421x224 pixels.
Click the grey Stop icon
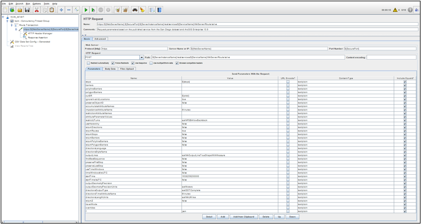coord(101,10)
